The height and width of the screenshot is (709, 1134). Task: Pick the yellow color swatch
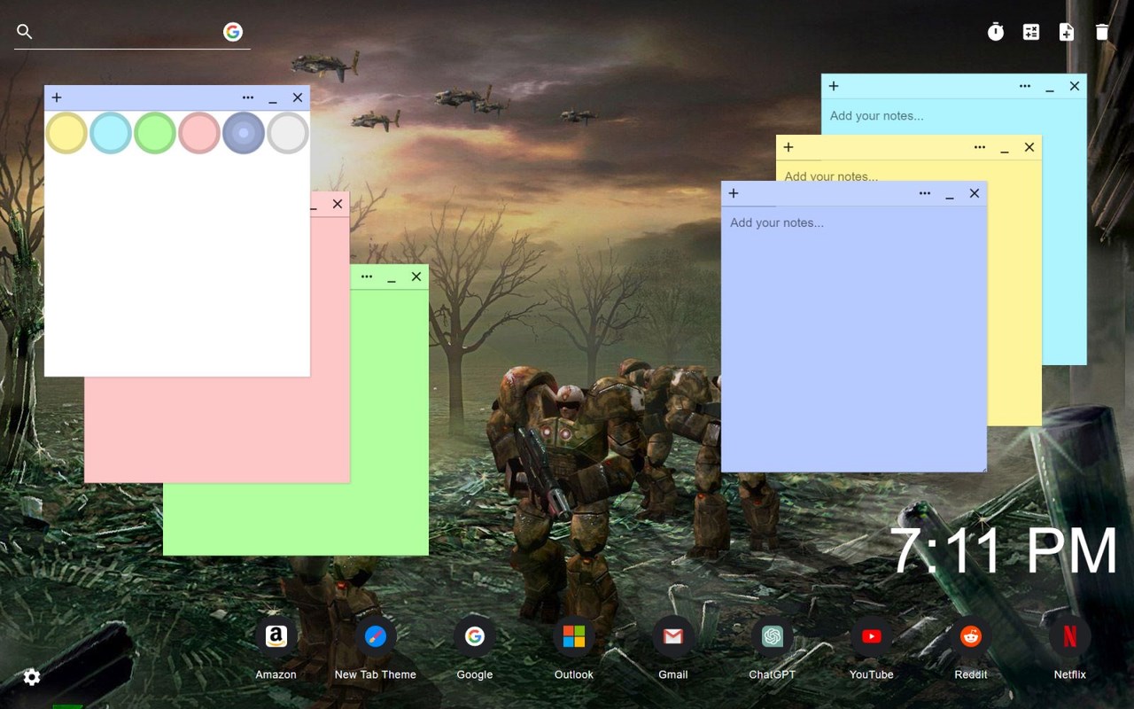point(66,133)
